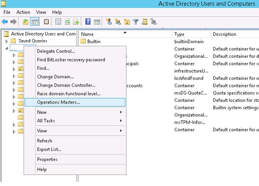Select Change Domain Controller...
The height and width of the screenshot is (186, 259).
(x=75, y=85)
